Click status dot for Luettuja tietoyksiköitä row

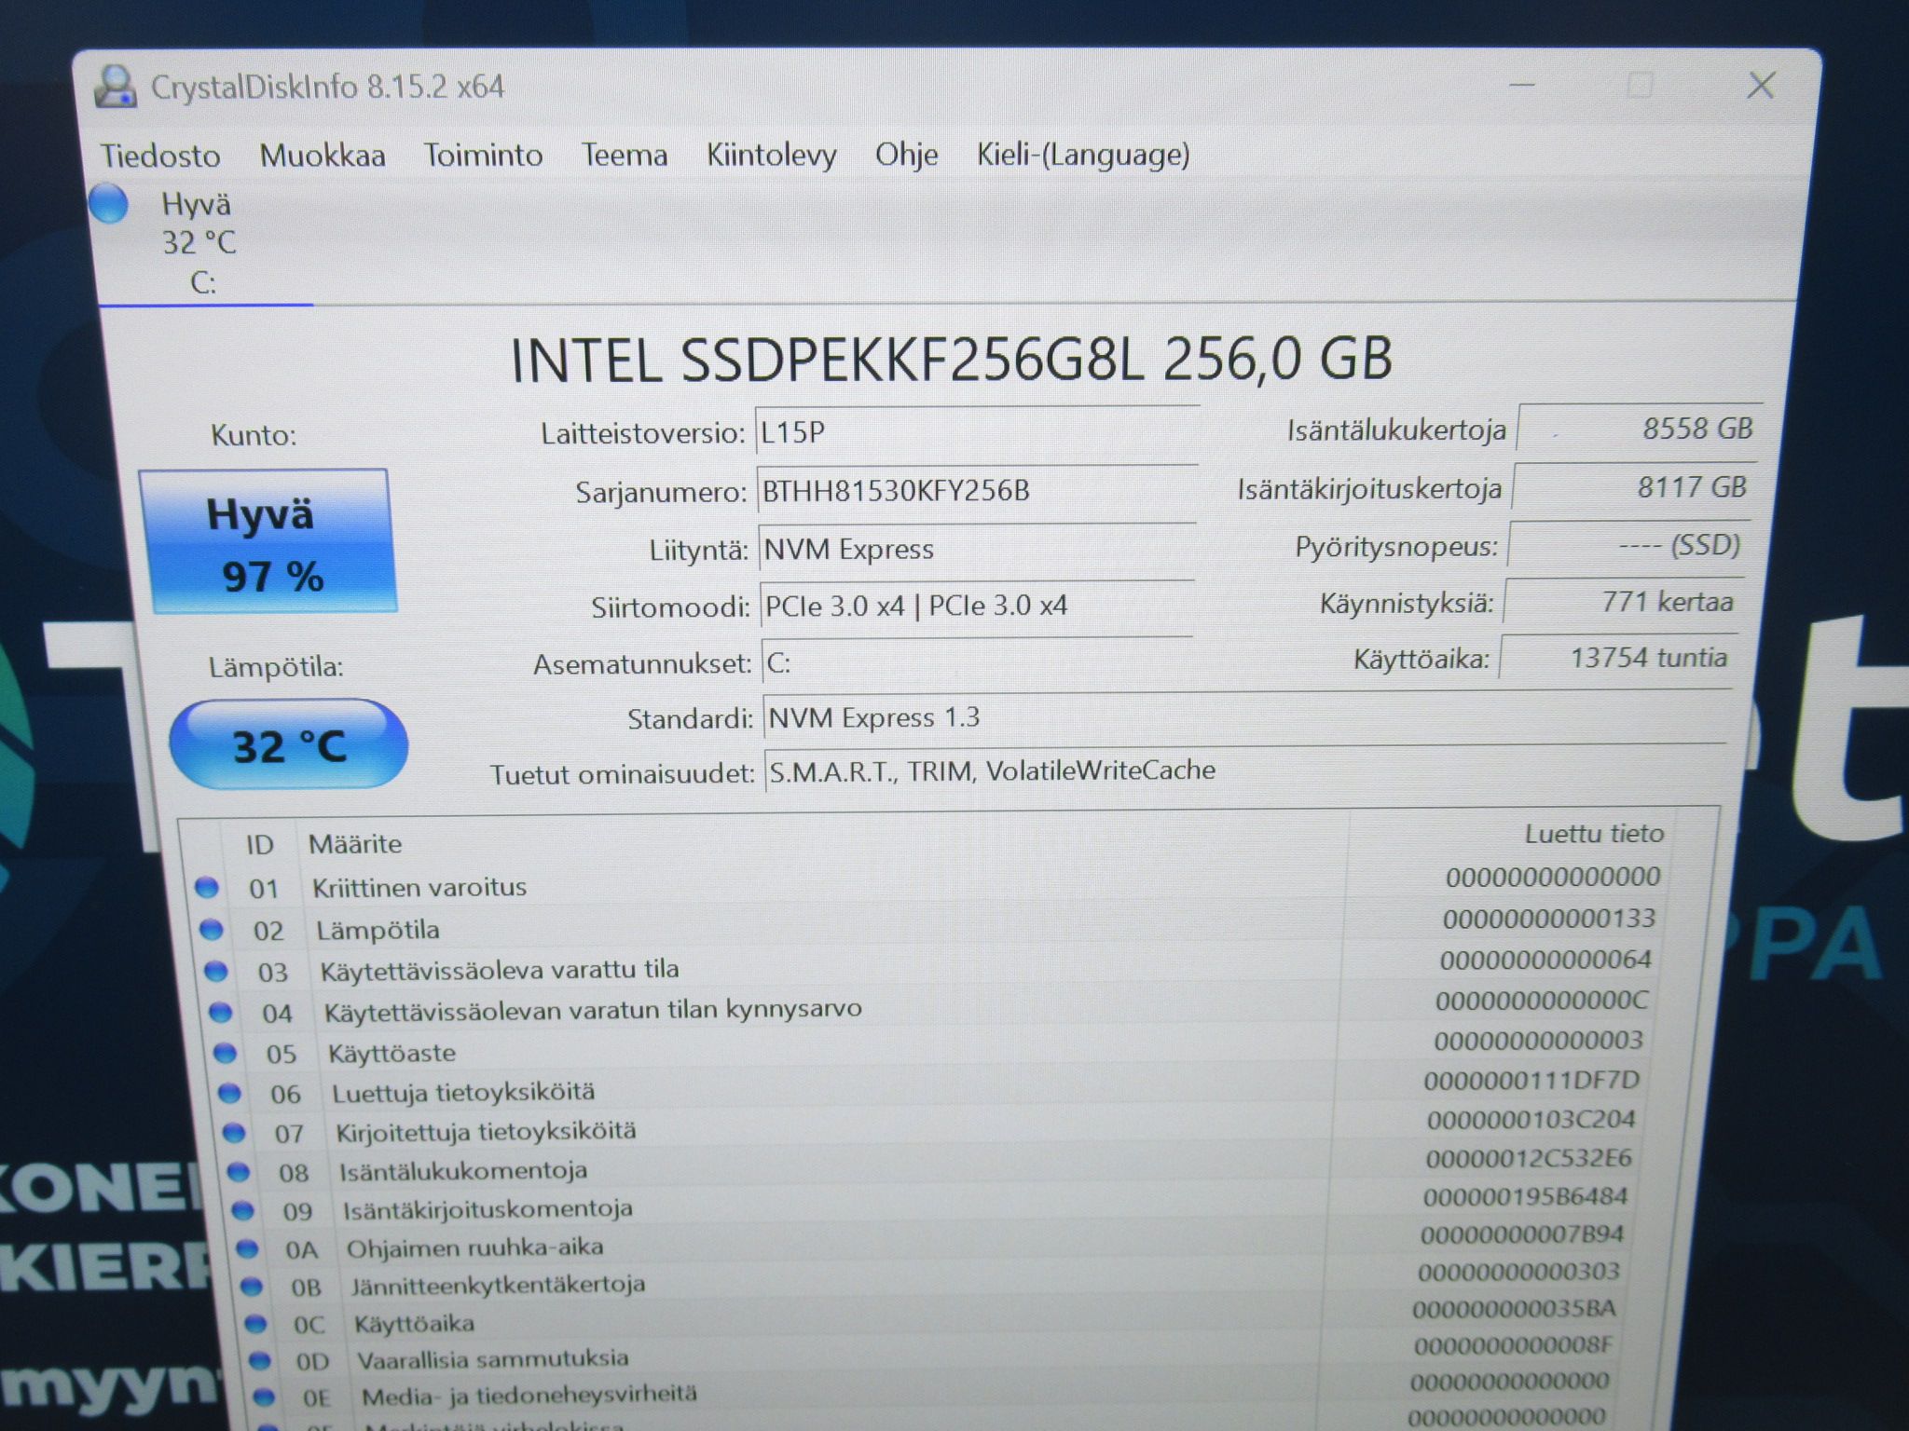click(x=229, y=1093)
